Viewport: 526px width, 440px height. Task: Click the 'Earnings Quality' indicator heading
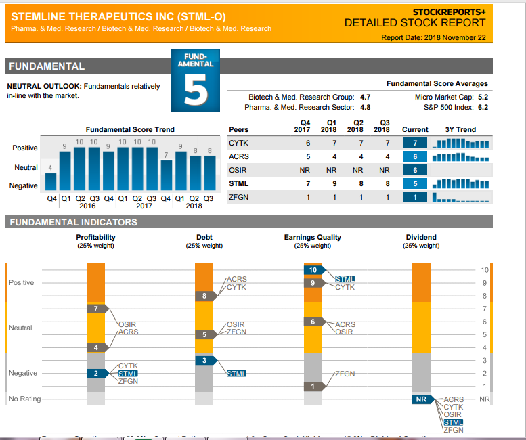pos(313,237)
